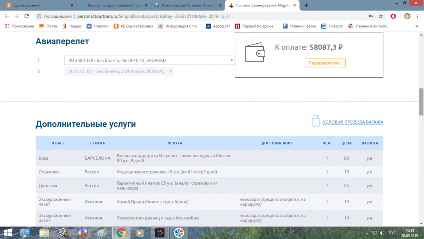The height and width of the screenshot is (239, 424).
Task: Click the luggage icon beside baggage conditions
Action: pos(315,122)
